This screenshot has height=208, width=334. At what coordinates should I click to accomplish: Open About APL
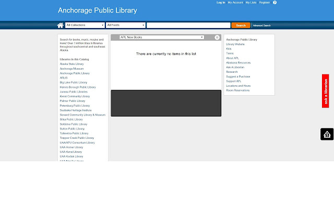click(232, 58)
